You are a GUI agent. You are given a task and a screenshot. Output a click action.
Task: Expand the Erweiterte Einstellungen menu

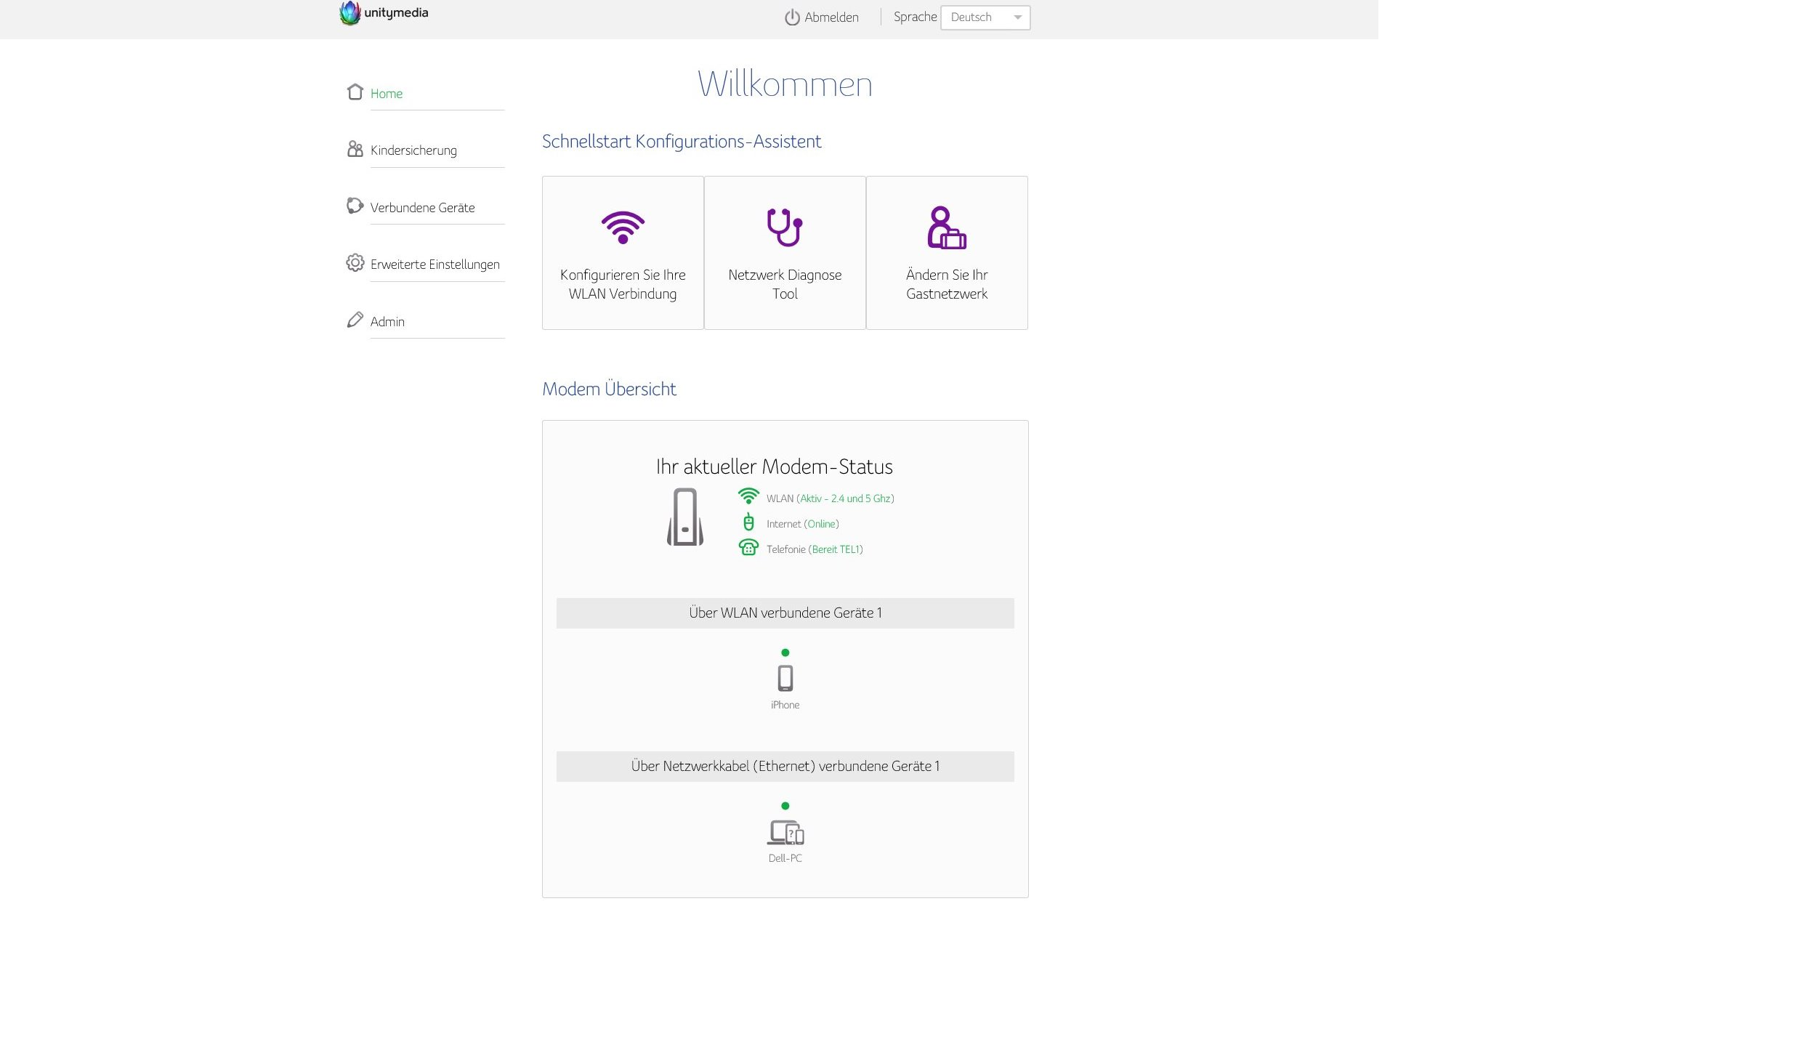(435, 264)
